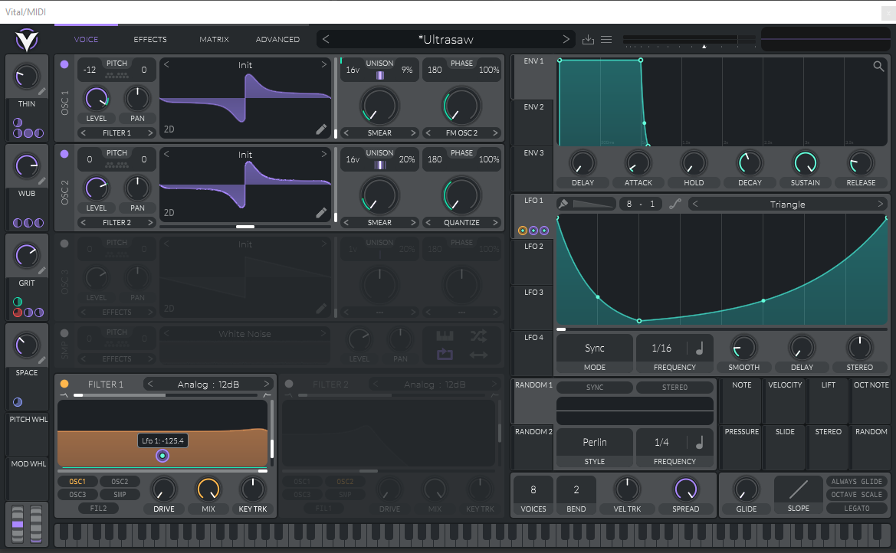896x553 pixels.
Task: Click the pitch wheel strip
Action: [18, 523]
